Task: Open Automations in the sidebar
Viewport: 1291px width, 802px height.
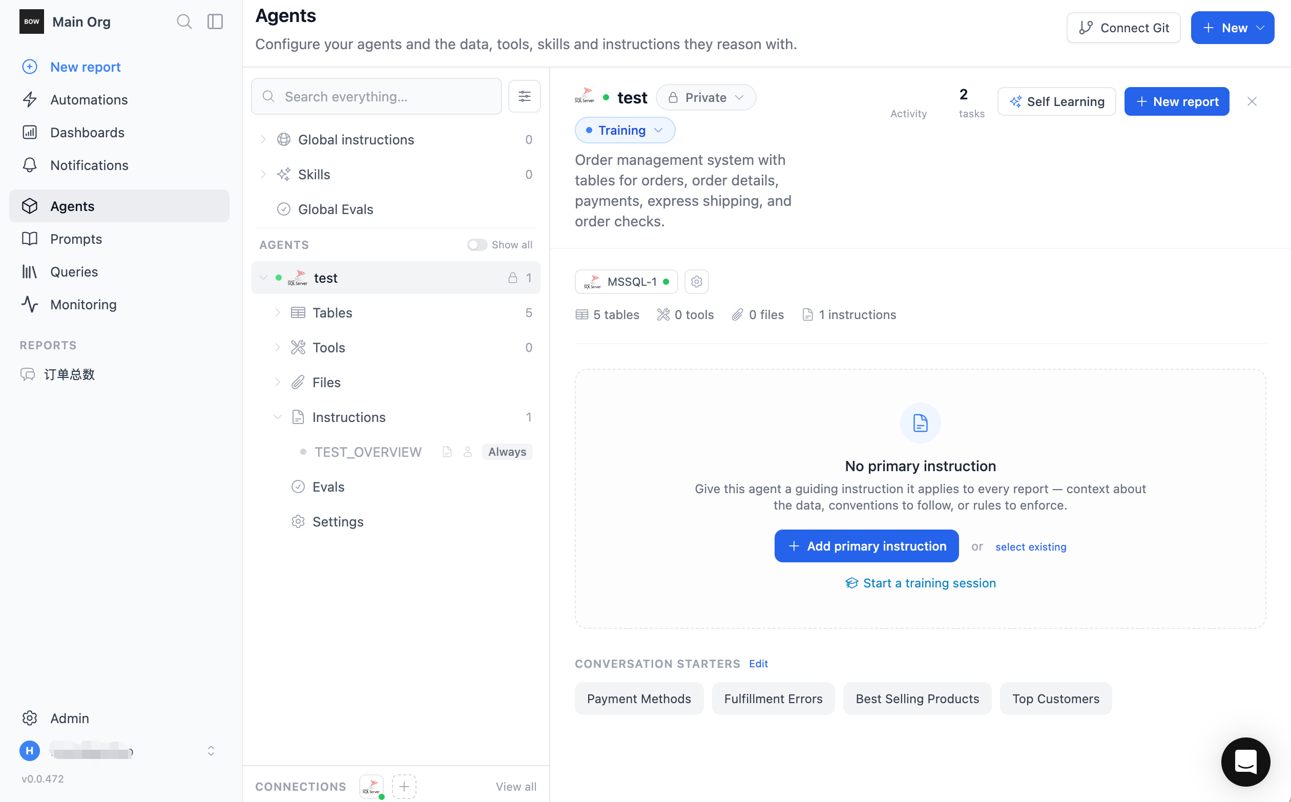Action: tap(119, 100)
